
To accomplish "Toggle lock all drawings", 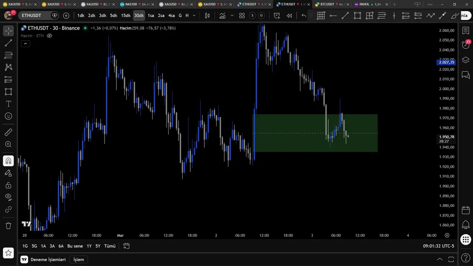I will click(8, 185).
